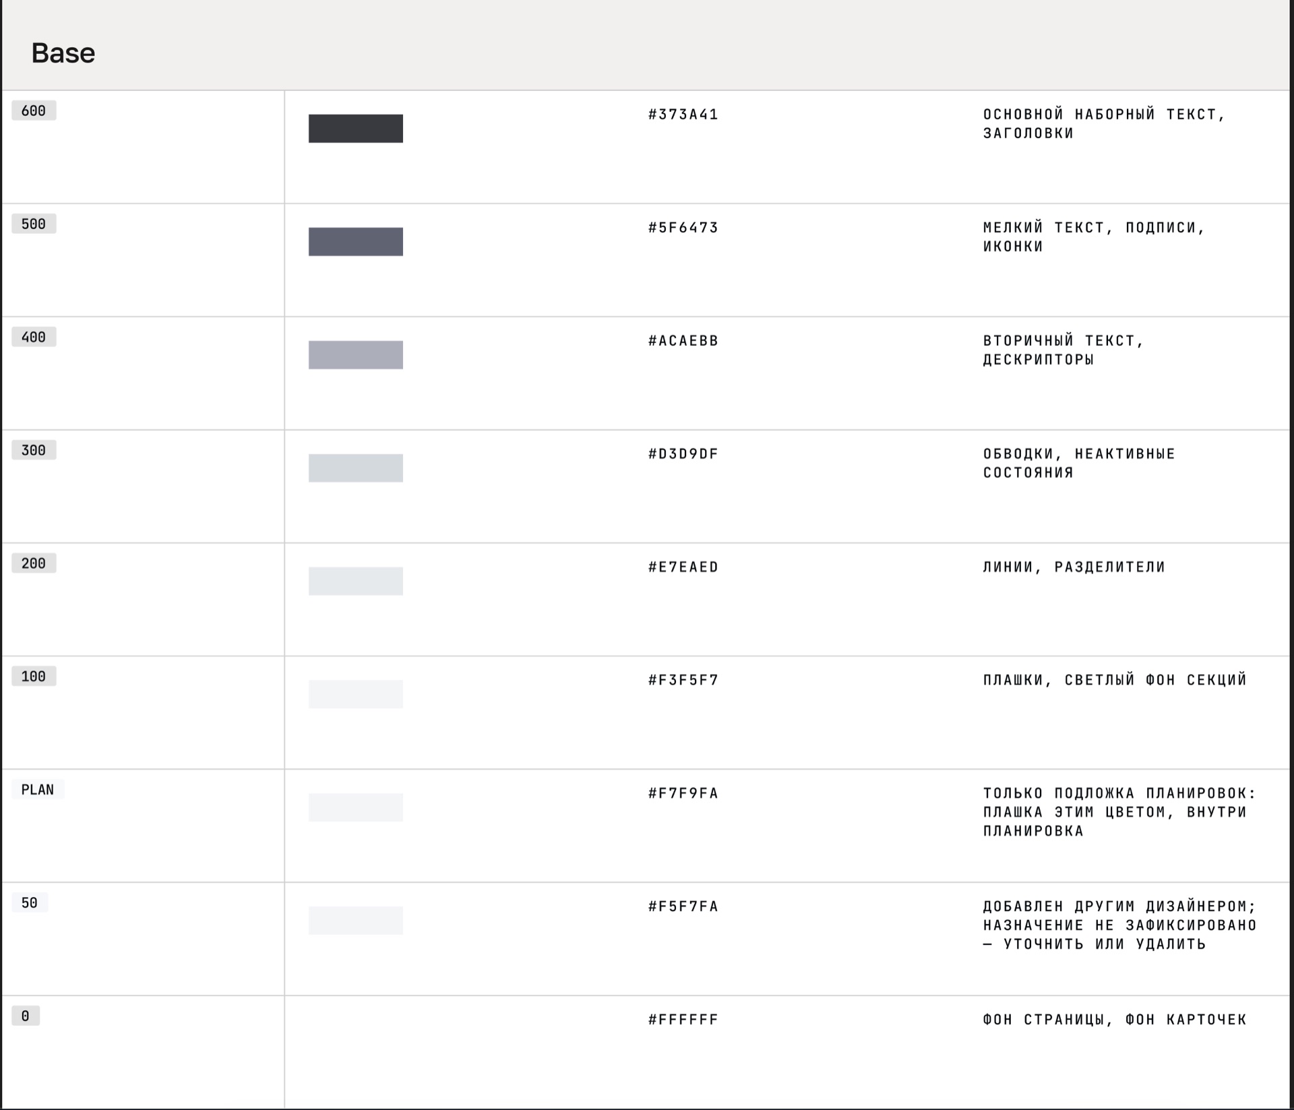Click description 'Вторичный текст, дескрипторы'
Viewport: 1294px width, 1110px height.
[x=1064, y=350]
